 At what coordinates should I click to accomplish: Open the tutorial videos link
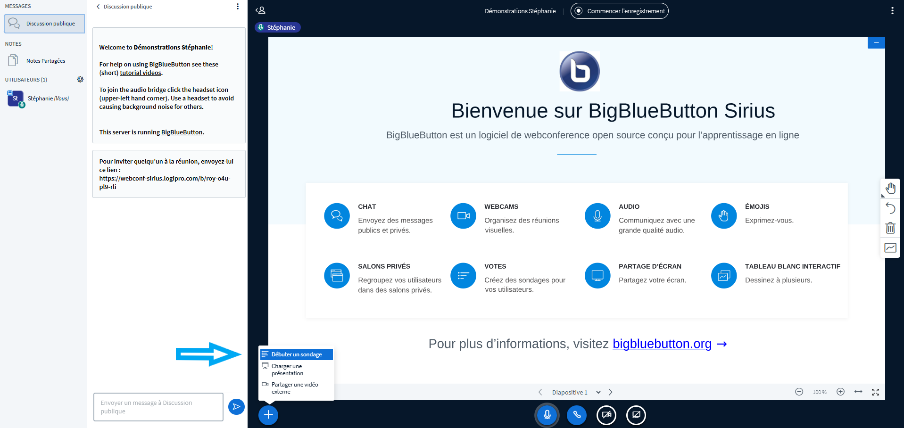tap(140, 73)
